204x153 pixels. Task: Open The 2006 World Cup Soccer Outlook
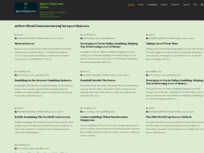coord(169,117)
